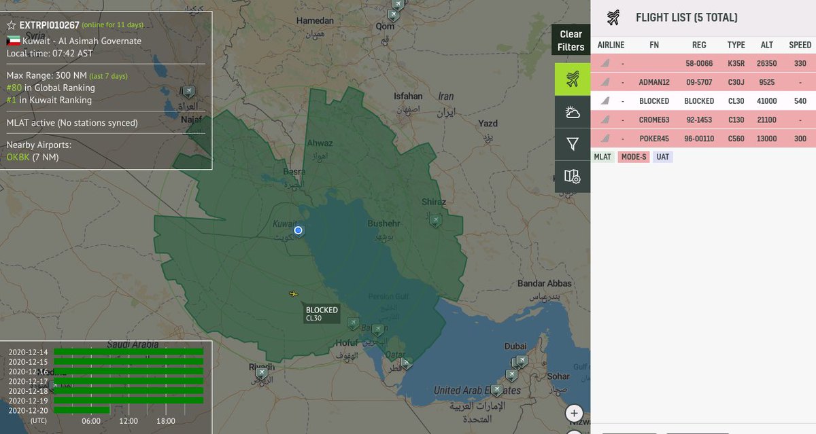
Task: Click altitude 41000 in BLOCKED row
Action: tap(767, 101)
